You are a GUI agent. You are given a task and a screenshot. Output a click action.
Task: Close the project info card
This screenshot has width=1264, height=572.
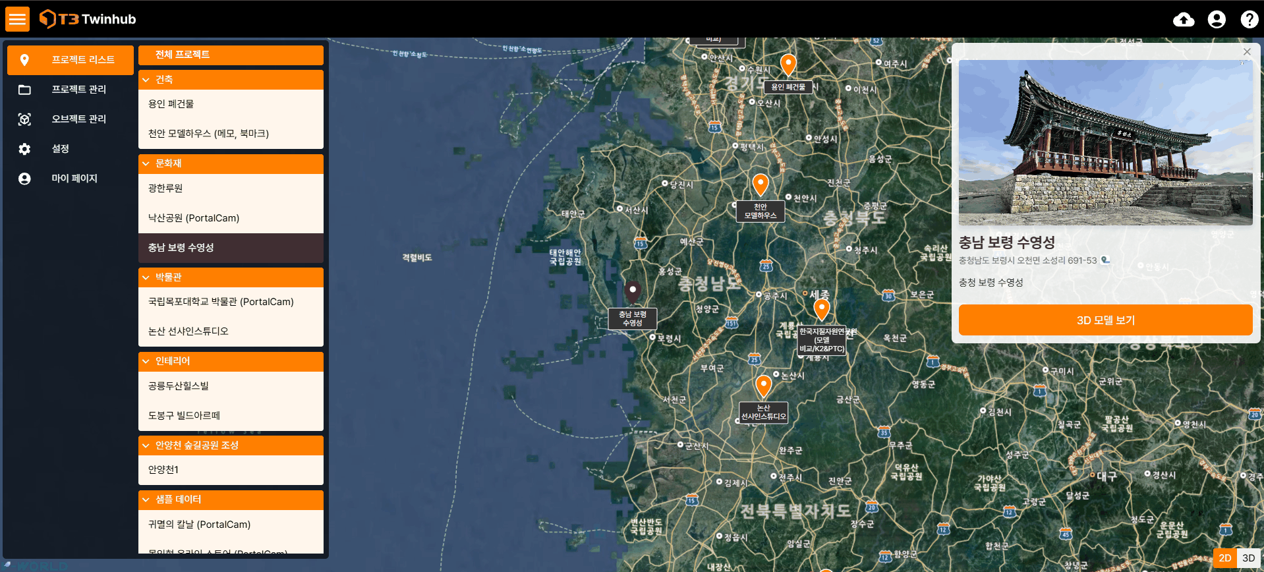point(1247,51)
